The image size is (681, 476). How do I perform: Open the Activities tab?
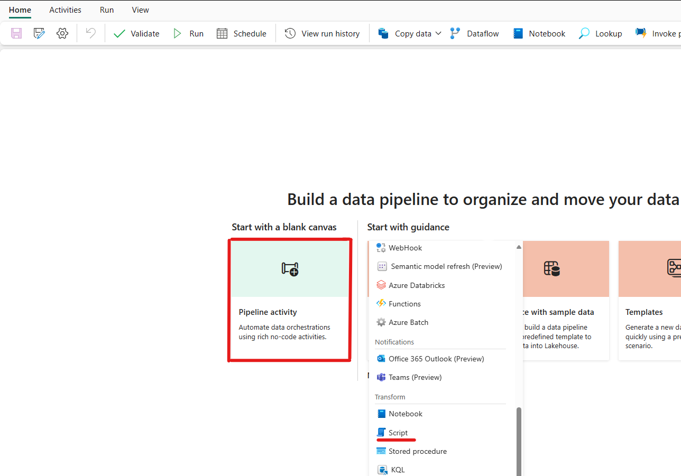pyautogui.click(x=65, y=10)
